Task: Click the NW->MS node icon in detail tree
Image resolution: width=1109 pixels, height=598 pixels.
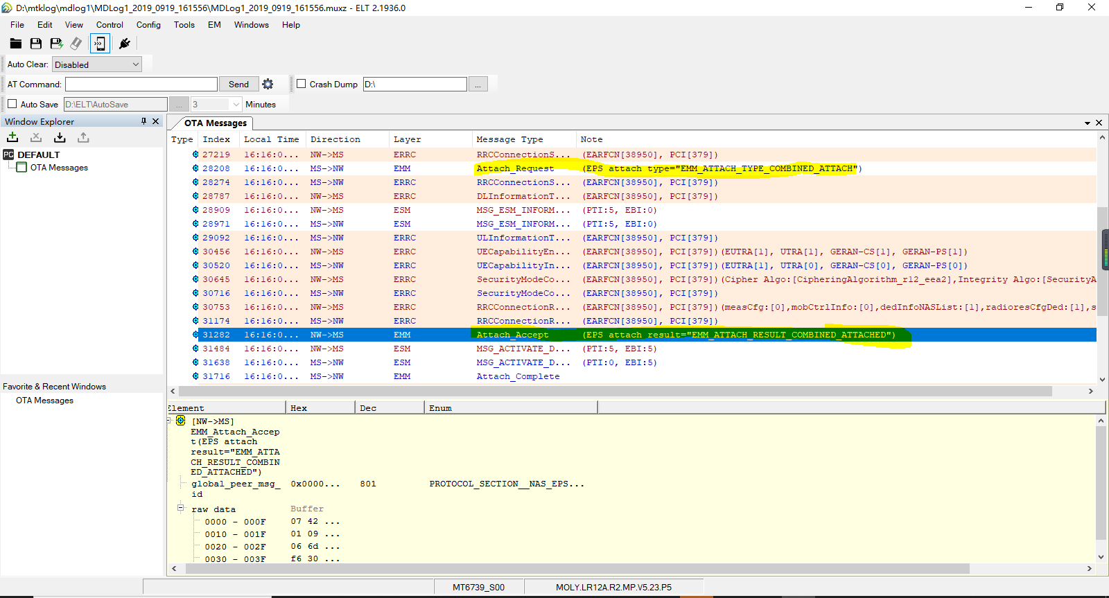Action: [x=180, y=421]
